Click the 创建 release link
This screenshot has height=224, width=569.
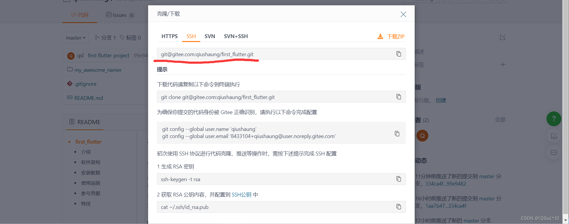(x=441, y=100)
